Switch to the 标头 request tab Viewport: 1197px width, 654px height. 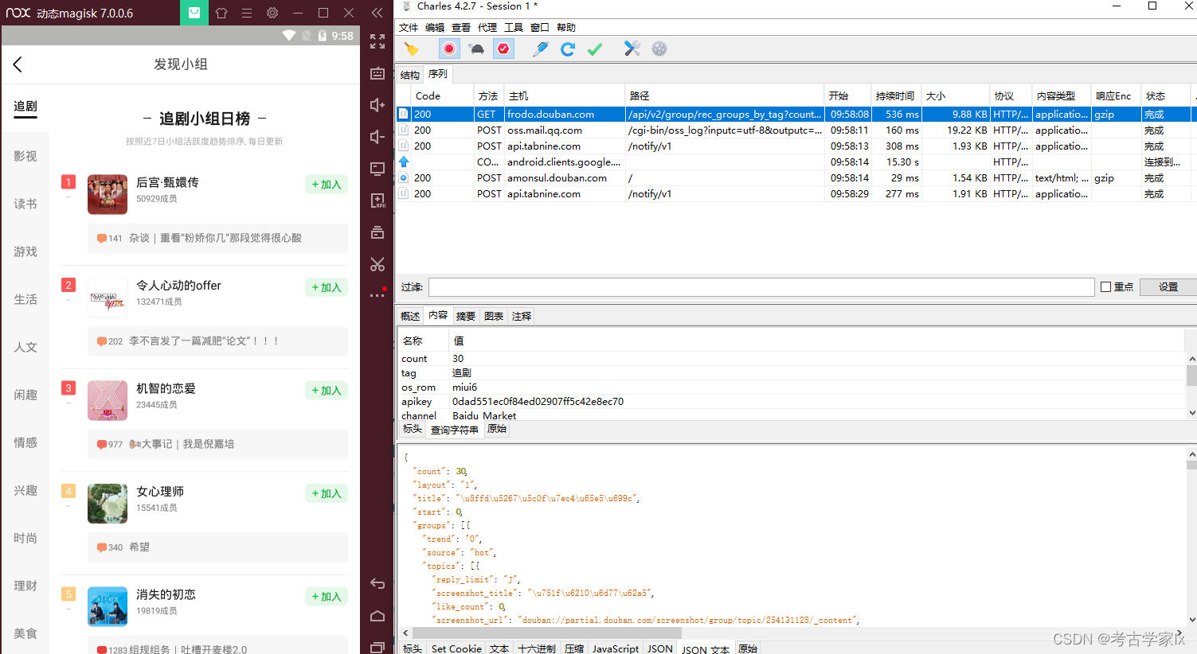click(x=413, y=429)
